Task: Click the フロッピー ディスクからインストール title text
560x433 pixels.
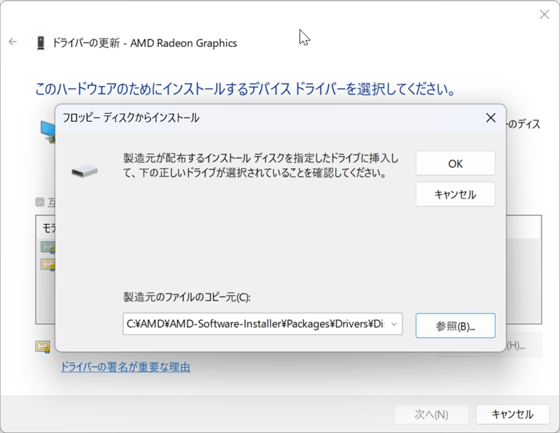Action: coord(131,118)
